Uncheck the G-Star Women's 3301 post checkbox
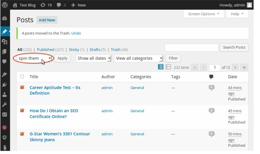 (x=22, y=134)
